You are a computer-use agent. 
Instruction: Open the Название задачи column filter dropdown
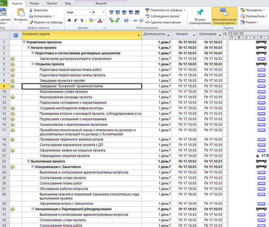tap(139, 35)
